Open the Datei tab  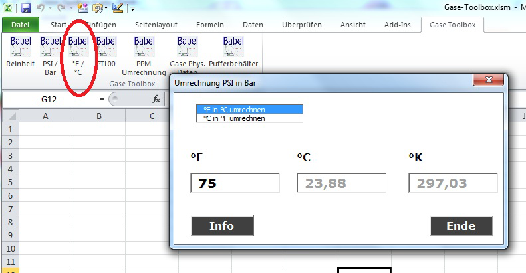click(21, 25)
